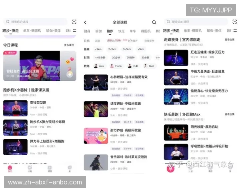
Task: Open the 阳光唤醒·晨跑启动 course thumbnail
Action: coord(176,132)
